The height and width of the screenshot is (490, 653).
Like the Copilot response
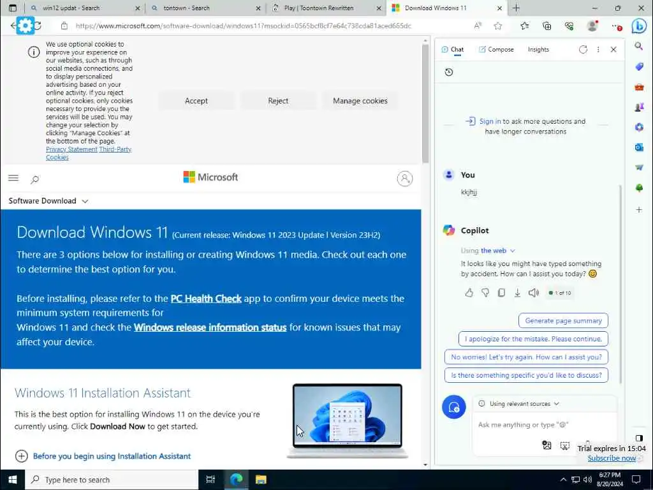click(x=469, y=293)
